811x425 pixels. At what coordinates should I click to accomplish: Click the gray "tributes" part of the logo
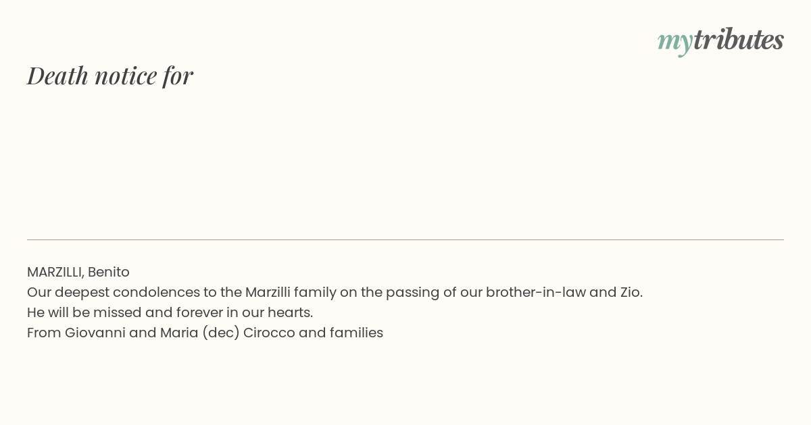739,39
